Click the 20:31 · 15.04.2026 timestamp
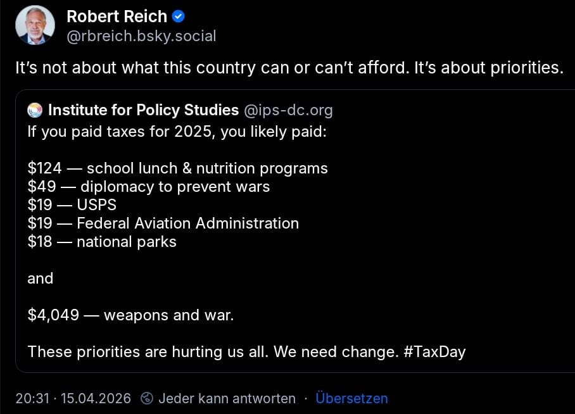Screen dimensions: 575x414 pos(73,398)
